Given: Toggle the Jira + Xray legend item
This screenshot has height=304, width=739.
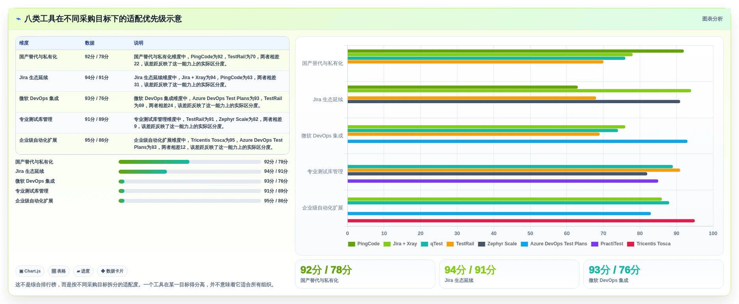Looking at the screenshot, I should tap(400, 244).
